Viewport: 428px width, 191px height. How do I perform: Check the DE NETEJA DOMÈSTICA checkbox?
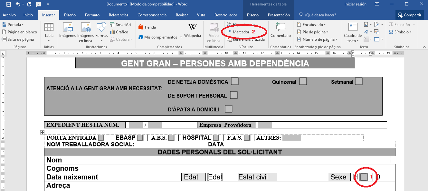235,82
